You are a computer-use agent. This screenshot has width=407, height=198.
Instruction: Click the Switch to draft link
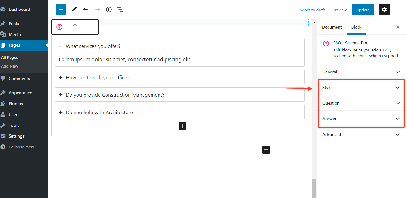pos(312,10)
